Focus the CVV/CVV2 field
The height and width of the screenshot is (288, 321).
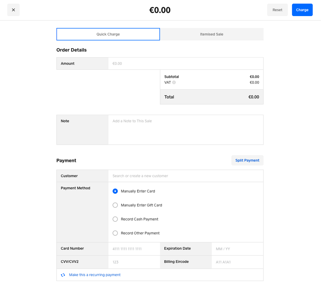click(x=134, y=262)
